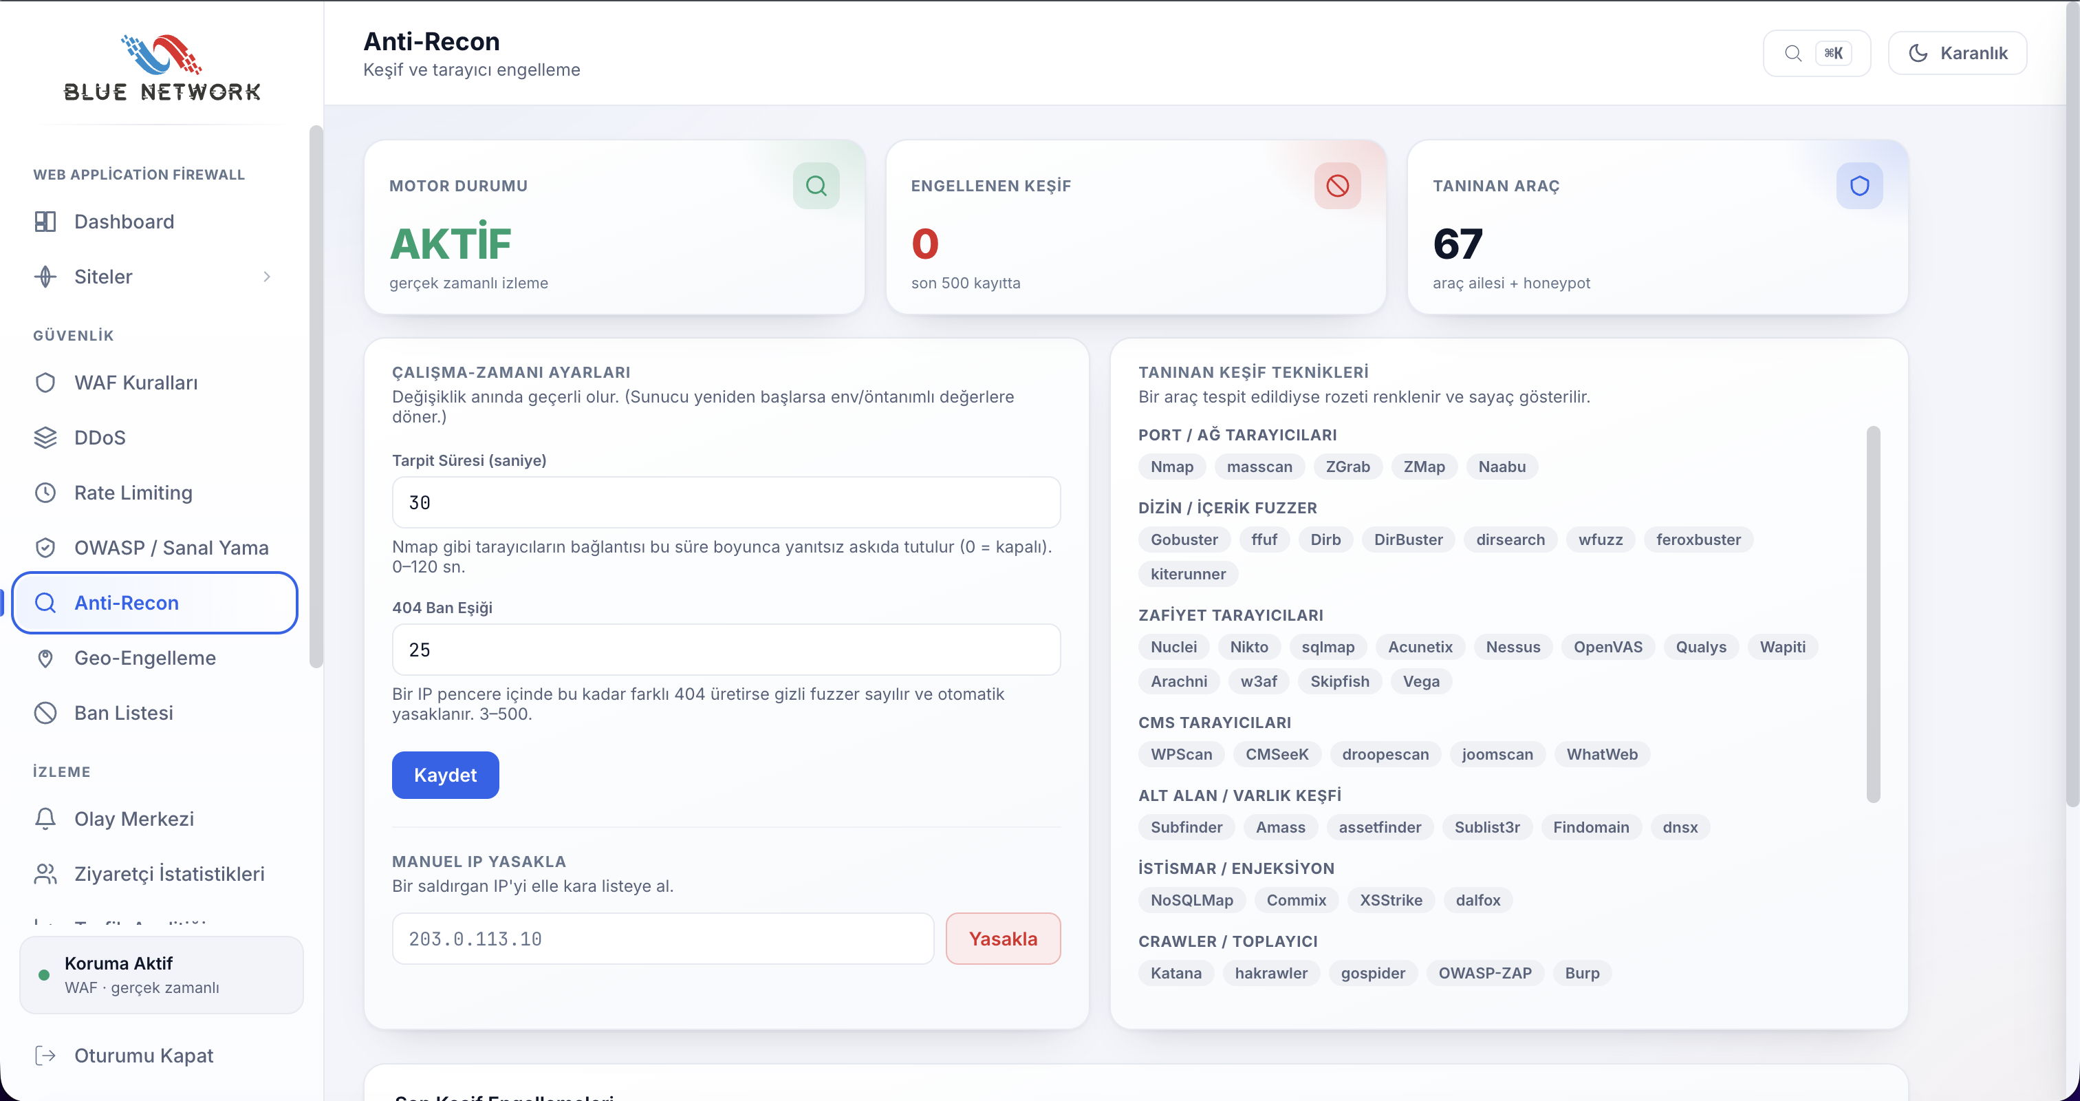Click the red blocked icon on Engellenen Keşif card

click(1337, 186)
